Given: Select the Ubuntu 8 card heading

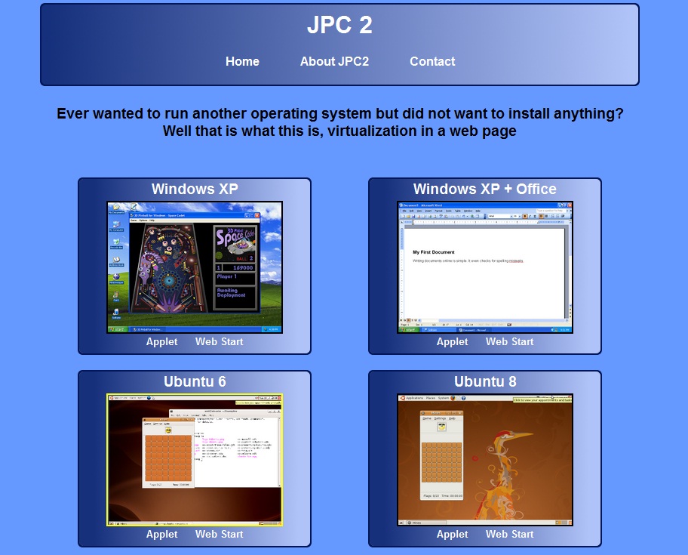Looking at the screenshot, I should tap(485, 381).
